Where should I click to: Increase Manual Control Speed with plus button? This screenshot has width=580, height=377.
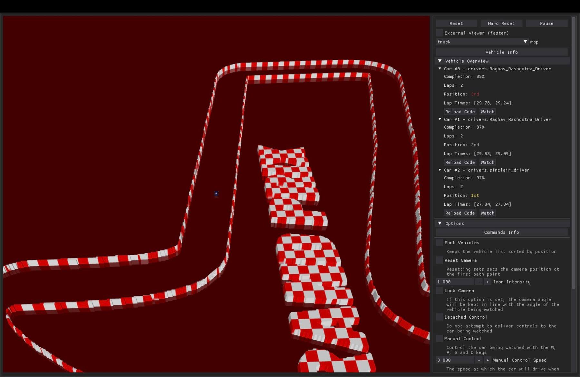coord(488,360)
